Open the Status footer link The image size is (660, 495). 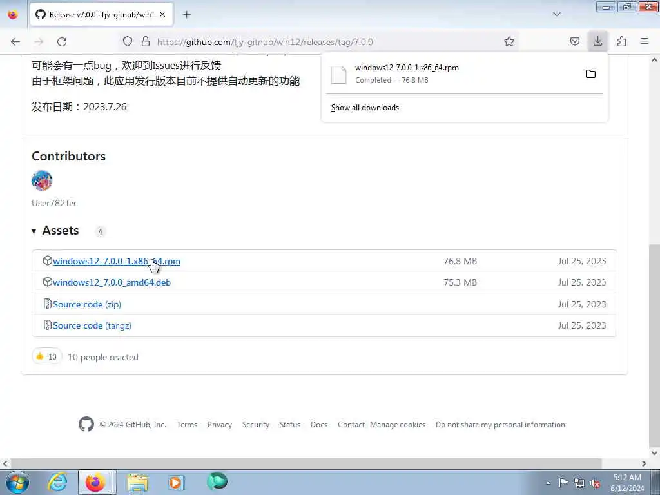(290, 425)
